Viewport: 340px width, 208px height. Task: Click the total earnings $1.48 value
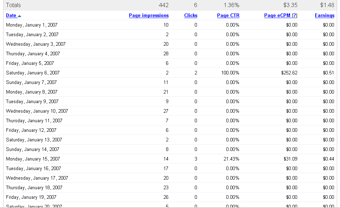(328, 5)
